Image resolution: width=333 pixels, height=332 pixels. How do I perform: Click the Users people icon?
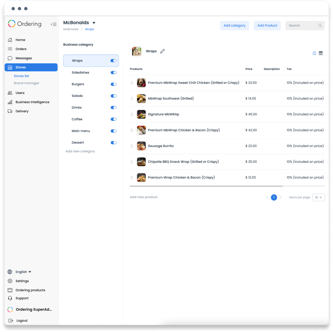10,93
